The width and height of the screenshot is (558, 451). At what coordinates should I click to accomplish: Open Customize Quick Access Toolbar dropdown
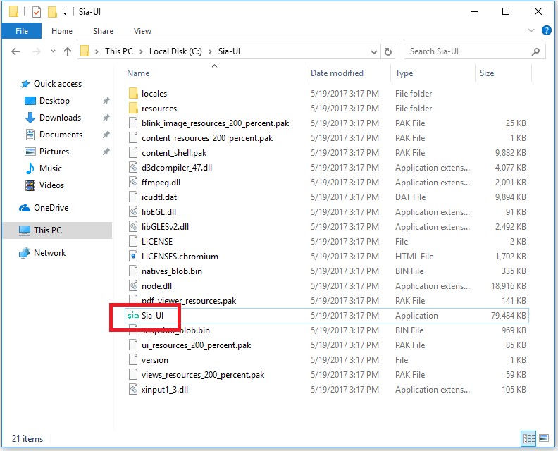pyautogui.click(x=66, y=12)
